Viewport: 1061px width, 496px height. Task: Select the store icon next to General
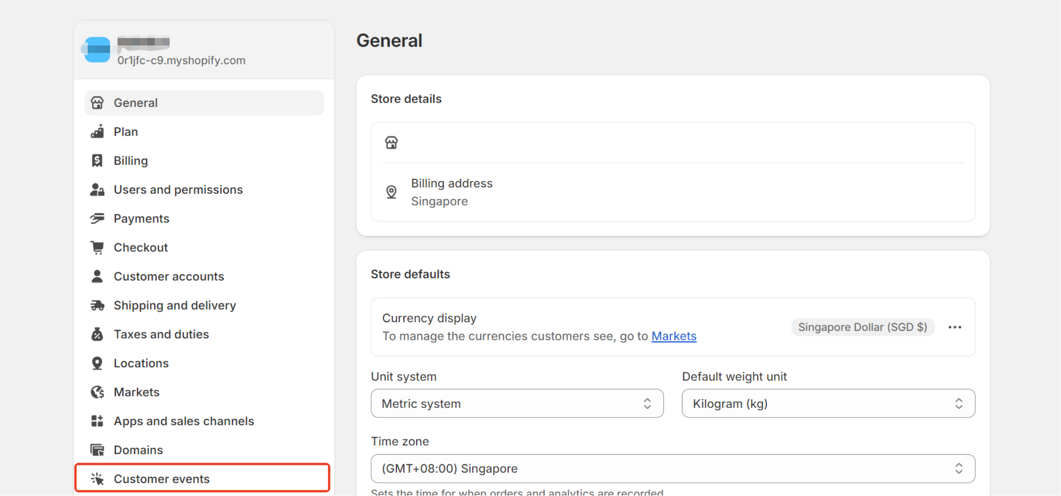98,103
